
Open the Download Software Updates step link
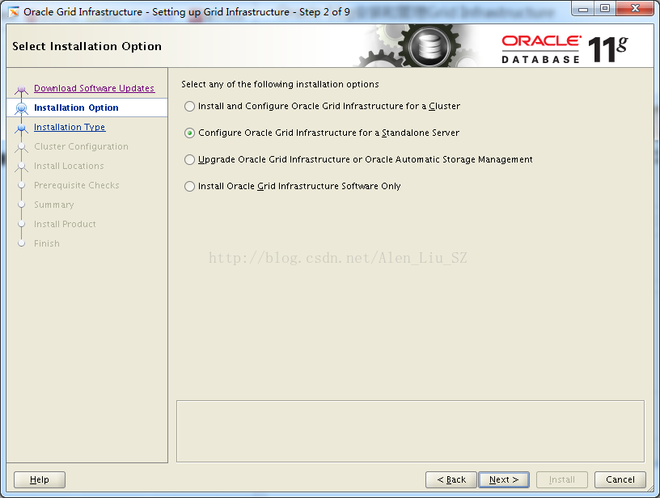95,88
